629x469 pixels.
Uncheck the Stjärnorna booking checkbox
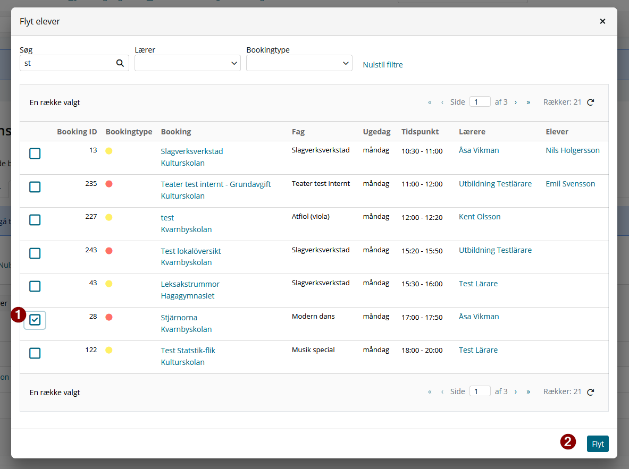coord(35,320)
